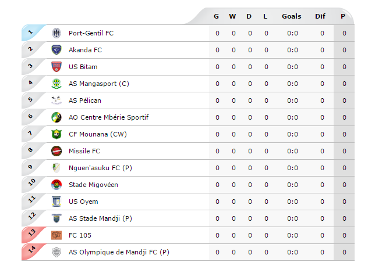Click the US Oyem shield logo
Screen dimensions: 368x273
tap(56, 202)
